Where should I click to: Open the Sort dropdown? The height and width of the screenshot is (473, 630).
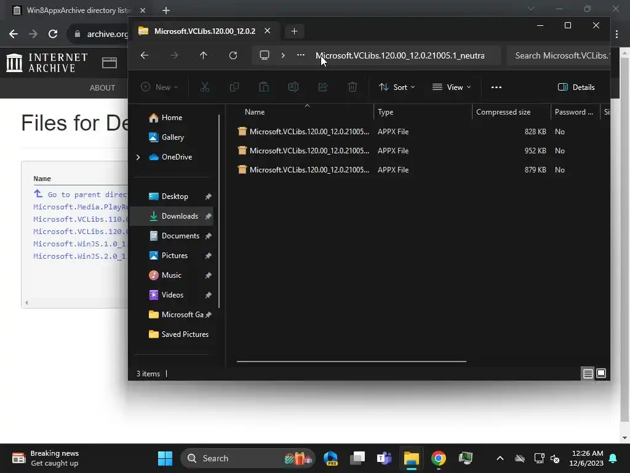[x=397, y=87]
